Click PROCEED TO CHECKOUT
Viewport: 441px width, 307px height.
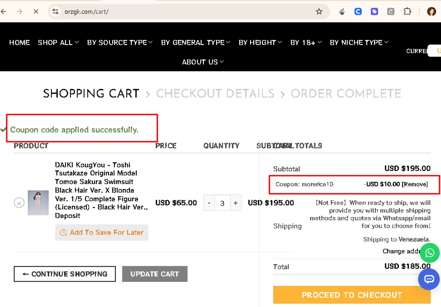coord(352,295)
